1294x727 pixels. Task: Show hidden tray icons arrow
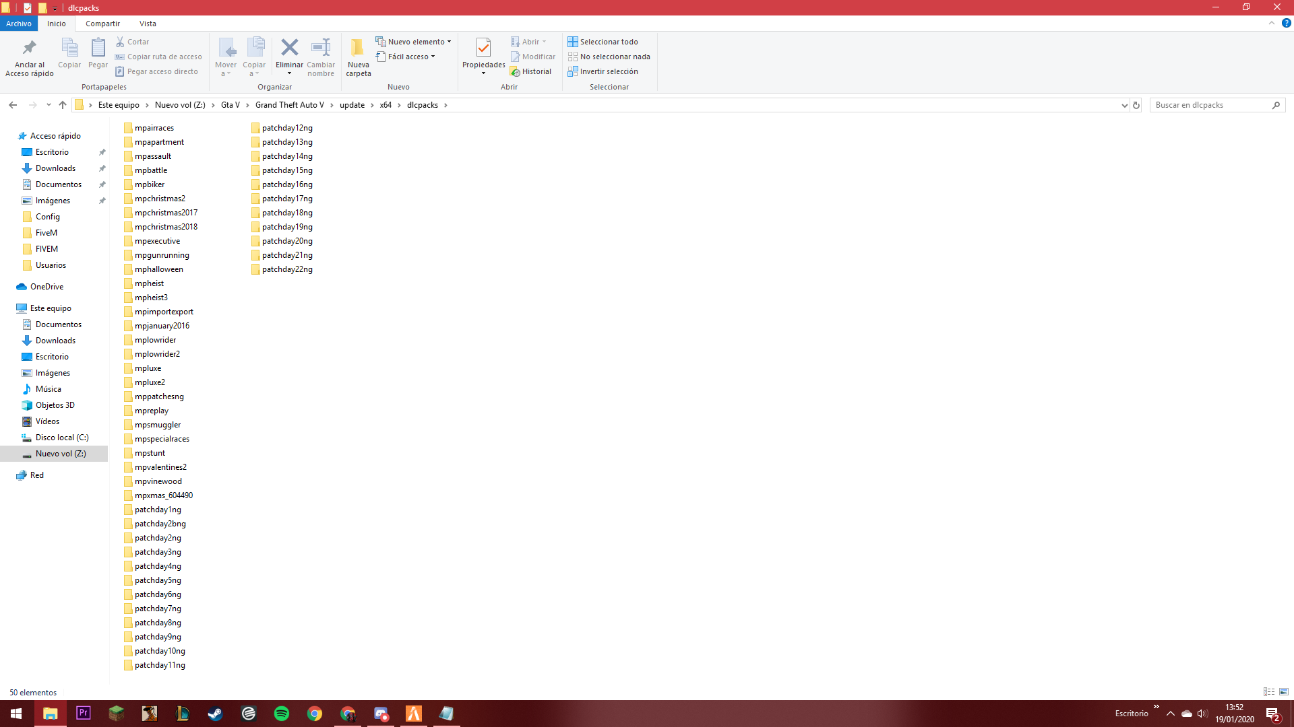(x=1171, y=714)
